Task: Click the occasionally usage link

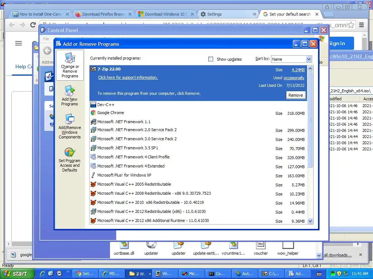Action: 294,78
